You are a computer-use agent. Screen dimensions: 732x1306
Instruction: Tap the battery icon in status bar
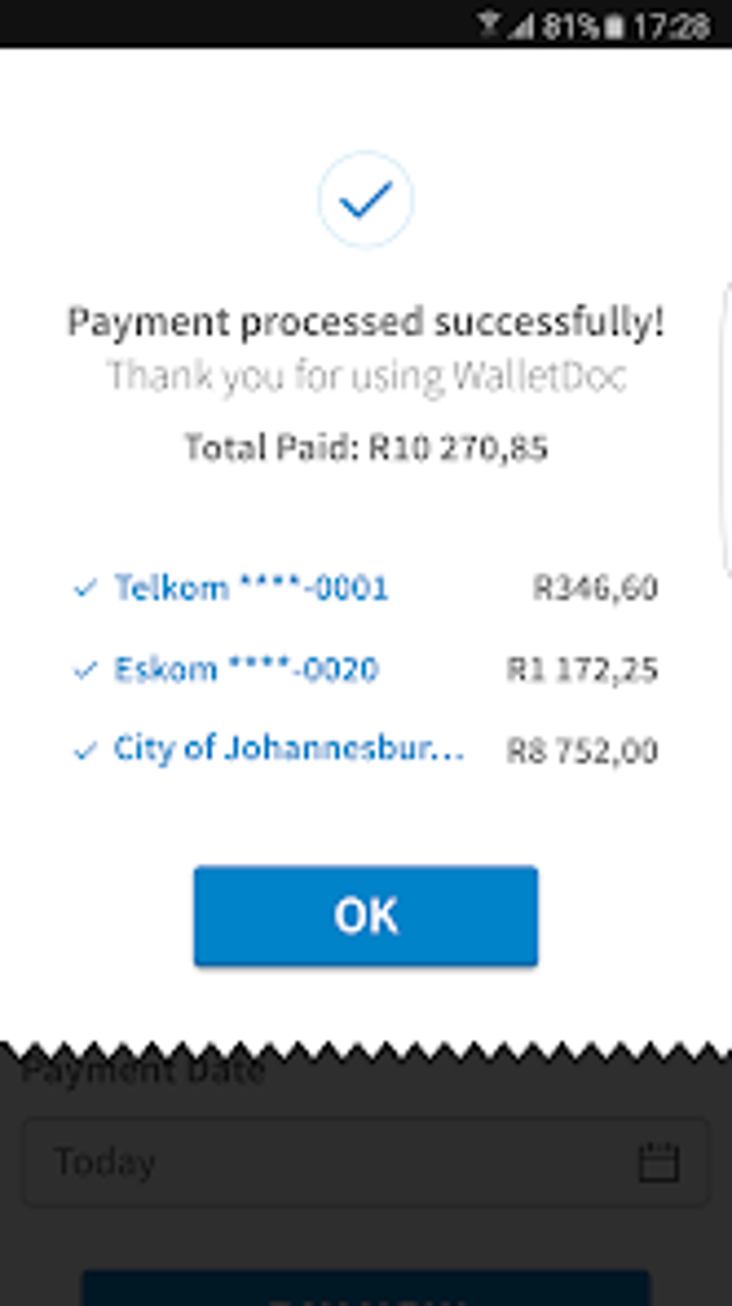coord(615,27)
